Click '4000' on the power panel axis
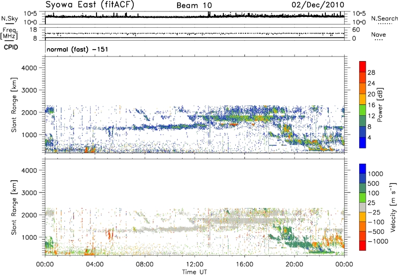 coord(29,68)
